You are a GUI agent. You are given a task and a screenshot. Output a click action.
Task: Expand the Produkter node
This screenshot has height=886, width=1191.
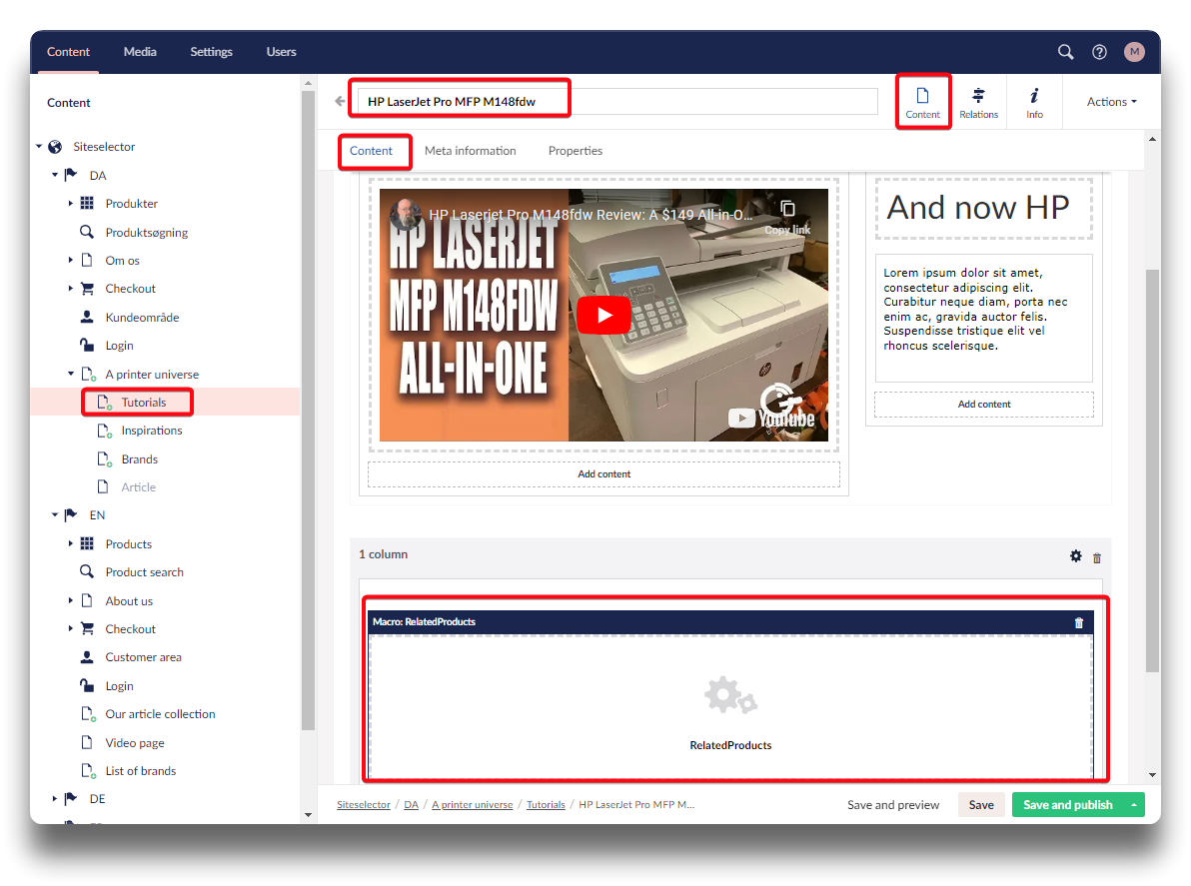pos(71,204)
